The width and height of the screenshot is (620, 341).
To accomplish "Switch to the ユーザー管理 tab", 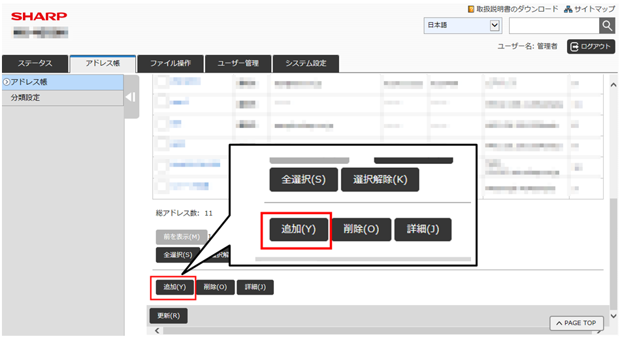I will pos(238,63).
